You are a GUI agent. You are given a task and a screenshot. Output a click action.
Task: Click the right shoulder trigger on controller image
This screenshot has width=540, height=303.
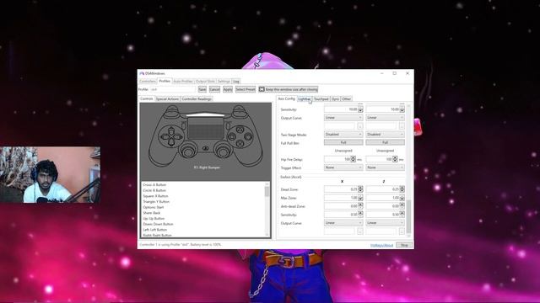239,109
